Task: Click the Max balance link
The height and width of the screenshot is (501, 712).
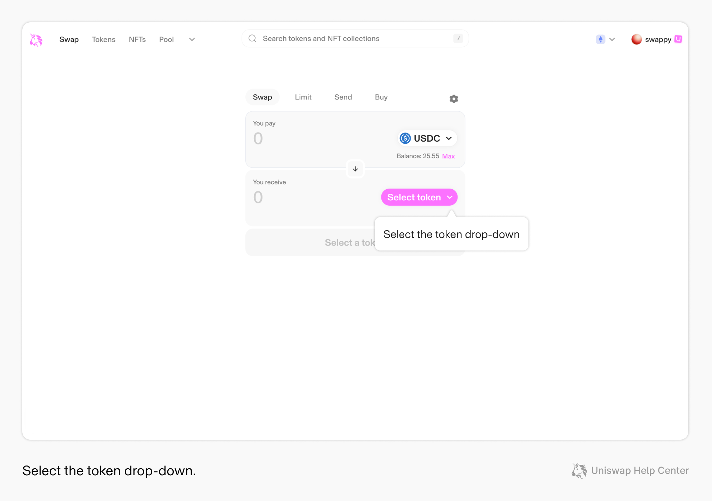Action: click(448, 156)
